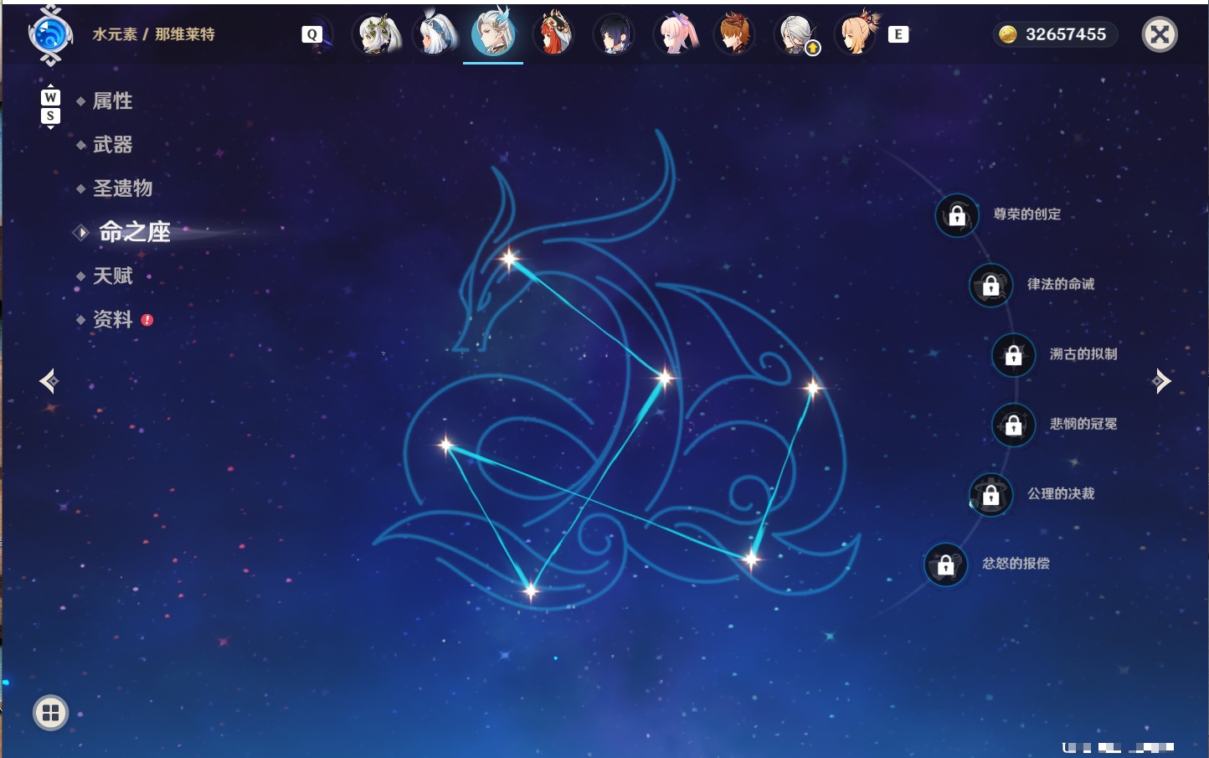1209x758 pixels.
Task: Click the lock icon for 溯古的拟制
Action: click(x=1013, y=355)
